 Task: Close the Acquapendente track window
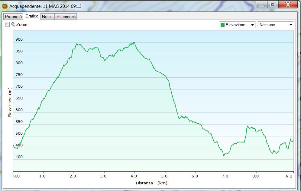287,5
